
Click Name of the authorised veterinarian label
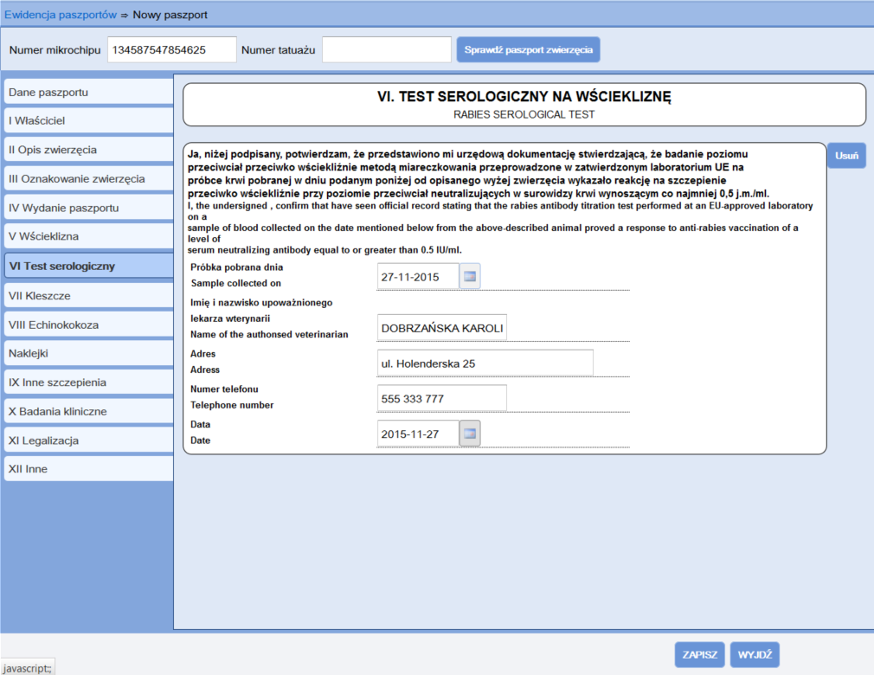[x=269, y=334]
